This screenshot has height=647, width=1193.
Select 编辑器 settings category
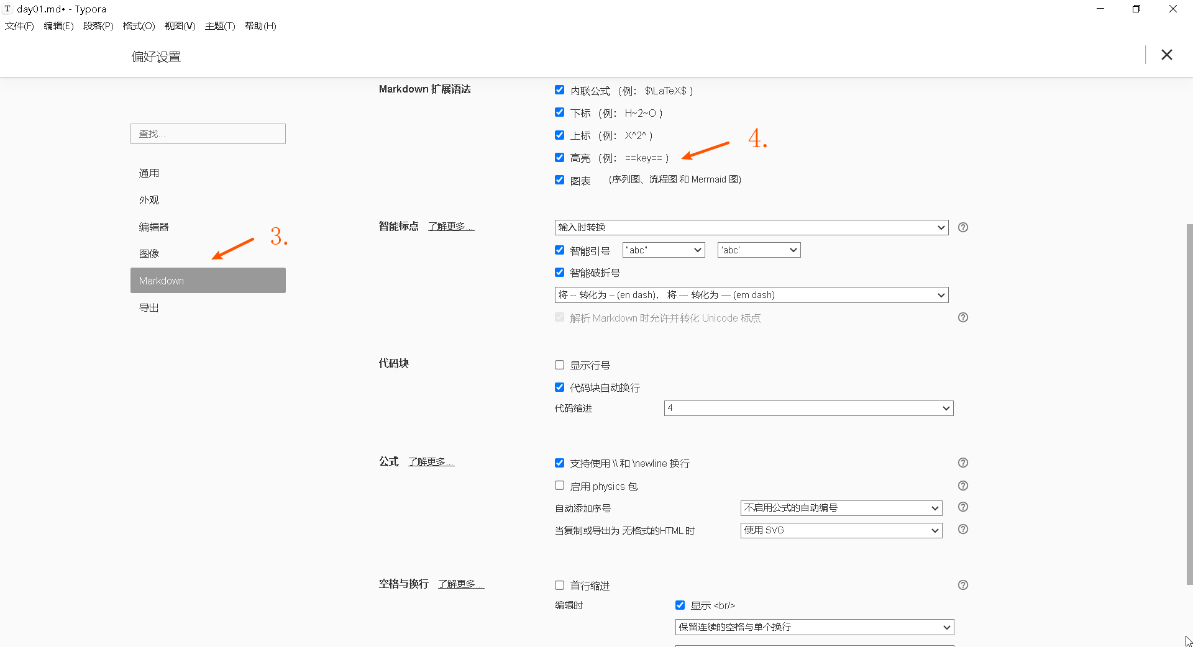[x=208, y=227]
